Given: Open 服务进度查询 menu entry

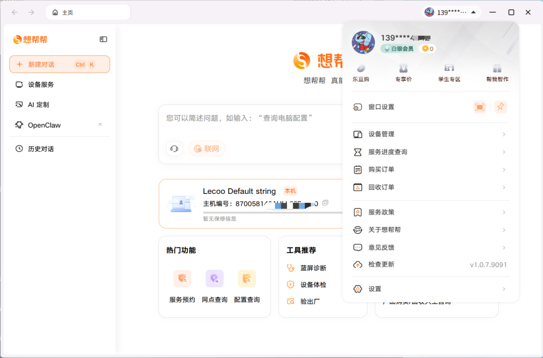Looking at the screenshot, I should click(430, 152).
